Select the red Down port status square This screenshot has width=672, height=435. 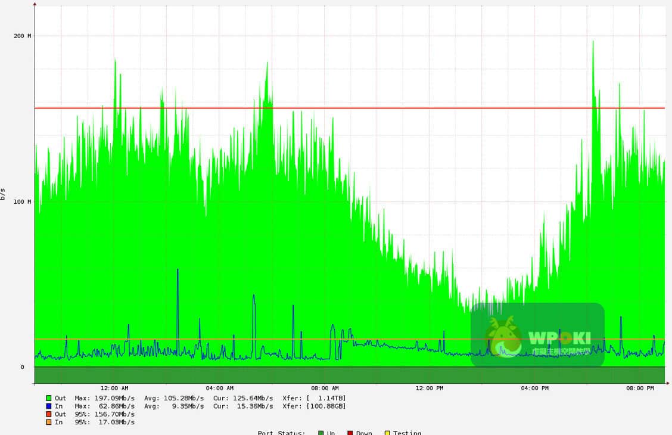coord(350,433)
